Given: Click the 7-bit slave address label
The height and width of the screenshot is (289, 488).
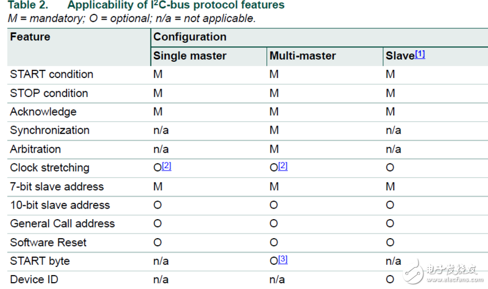Looking at the screenshot, I should 57,187.
